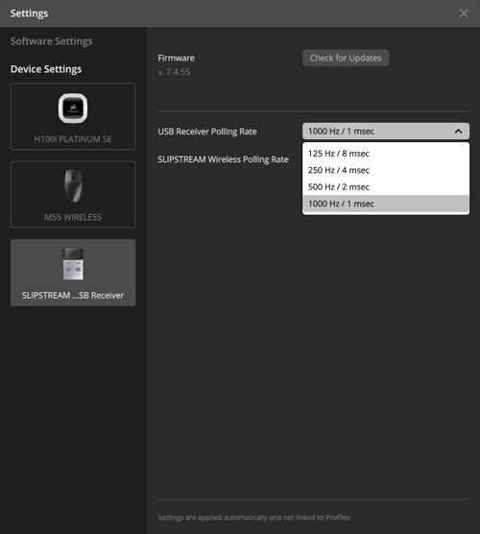Choose 250 Hz / 4 msec option
480x534 pixels.
[386, 170]
